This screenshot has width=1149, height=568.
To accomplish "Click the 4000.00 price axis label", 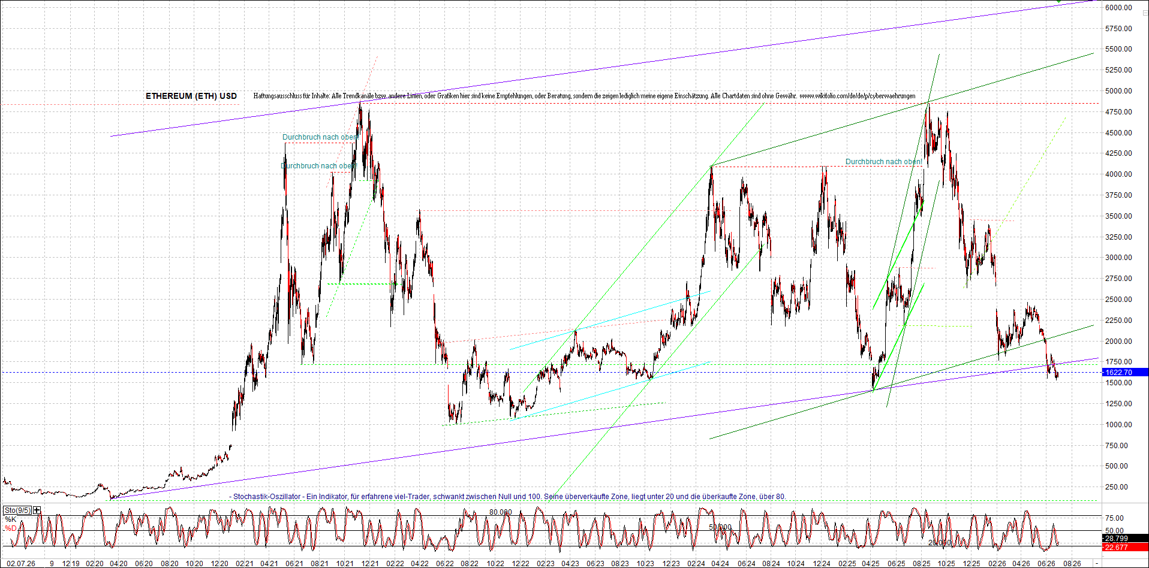I will click(1118, 174).
